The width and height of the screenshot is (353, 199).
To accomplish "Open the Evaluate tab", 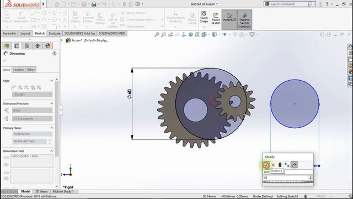I will pyautogui.click(x=55, y=33).
